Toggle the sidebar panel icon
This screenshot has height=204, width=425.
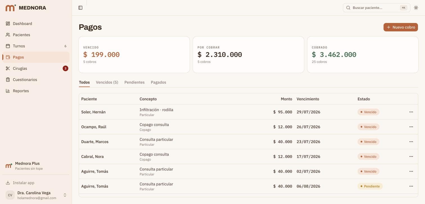point(80,8)
